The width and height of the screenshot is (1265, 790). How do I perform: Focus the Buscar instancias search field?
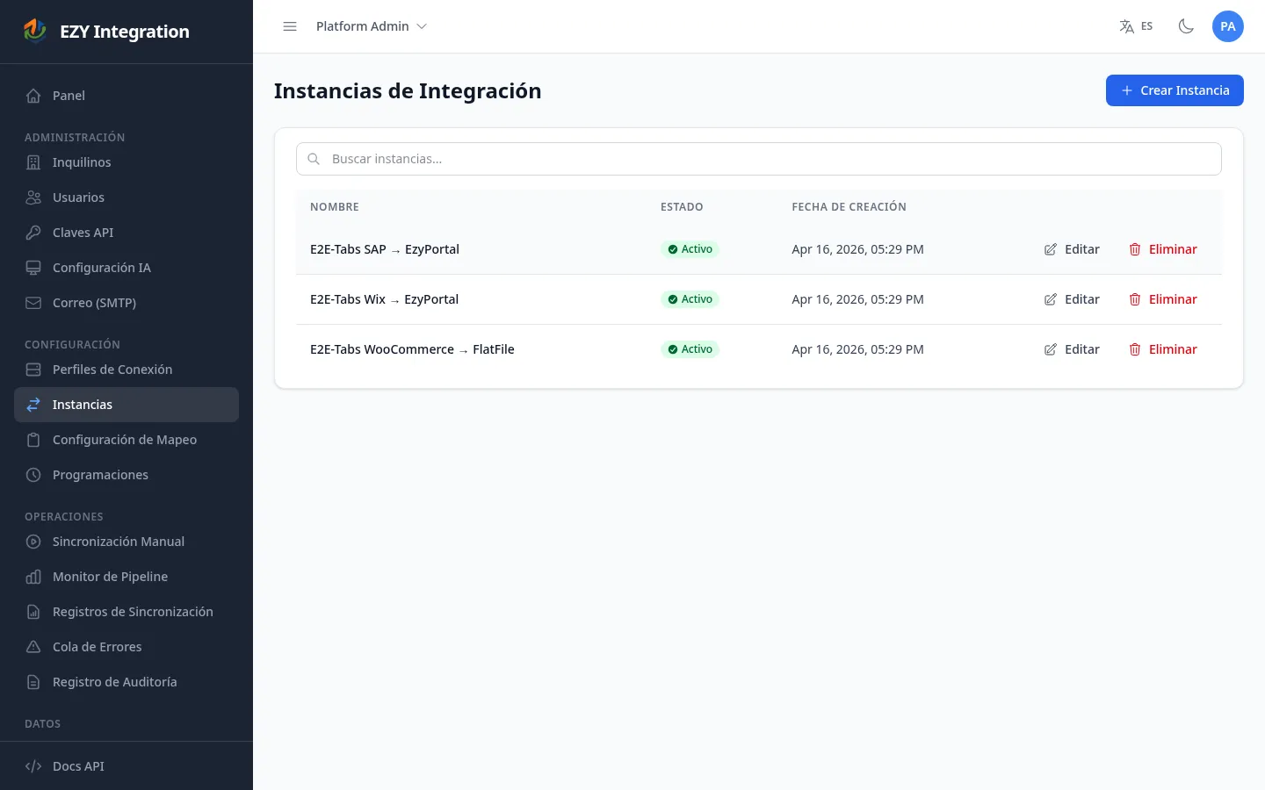[x=759, y=159]
